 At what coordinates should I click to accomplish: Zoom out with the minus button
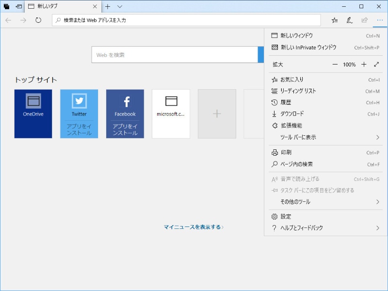pyautogui.click(x=335, y=65)
